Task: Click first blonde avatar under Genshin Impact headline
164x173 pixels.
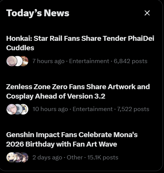Action: click(11, 158)
